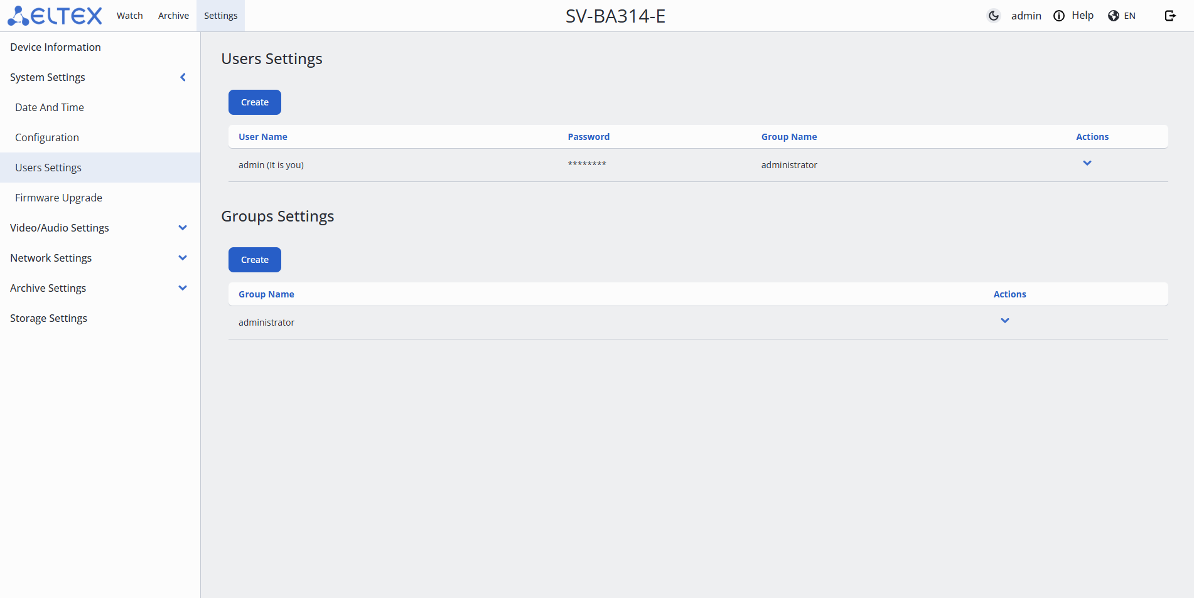Viewport: 1194px width, 598px height.
Task: Click the Eltex logo
Action: [55, 16]
